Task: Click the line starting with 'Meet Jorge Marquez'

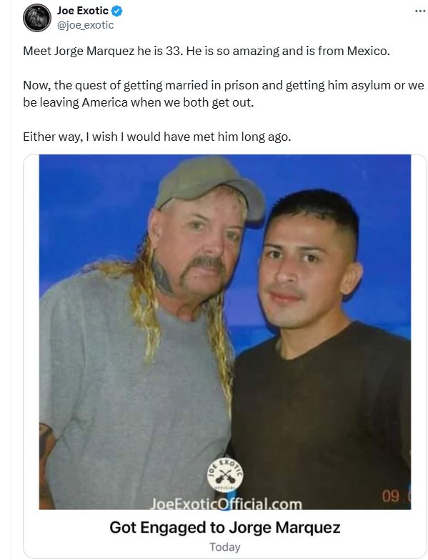Action: point(206,51)
